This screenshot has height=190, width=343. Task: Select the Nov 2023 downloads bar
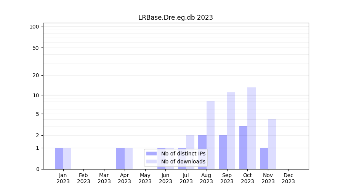[272, 144]
